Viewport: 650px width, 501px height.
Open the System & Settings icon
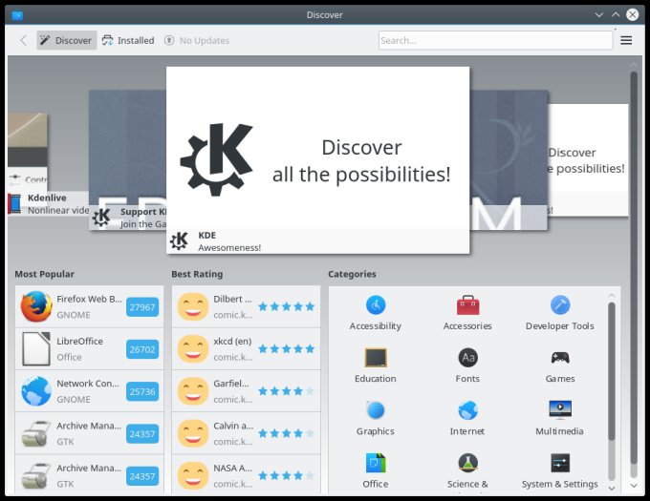click(x=560, y=463)
